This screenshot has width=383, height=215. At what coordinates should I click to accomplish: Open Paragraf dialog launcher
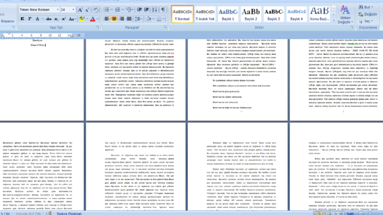[x=165, y=27]
